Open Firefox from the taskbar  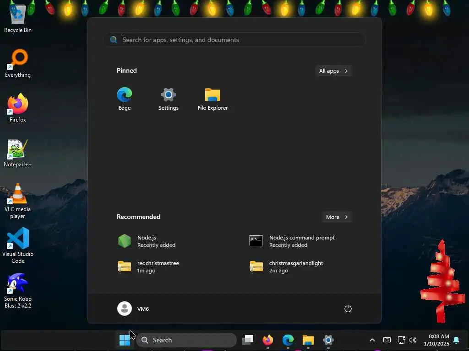coord(267,340)
